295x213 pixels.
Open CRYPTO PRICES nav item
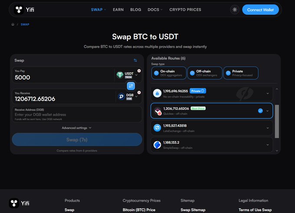[185, 10]
